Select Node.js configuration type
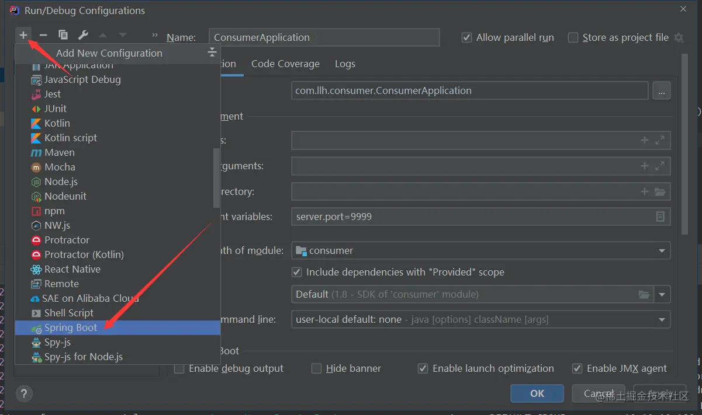The image size is (702, 415). (117, 182)
